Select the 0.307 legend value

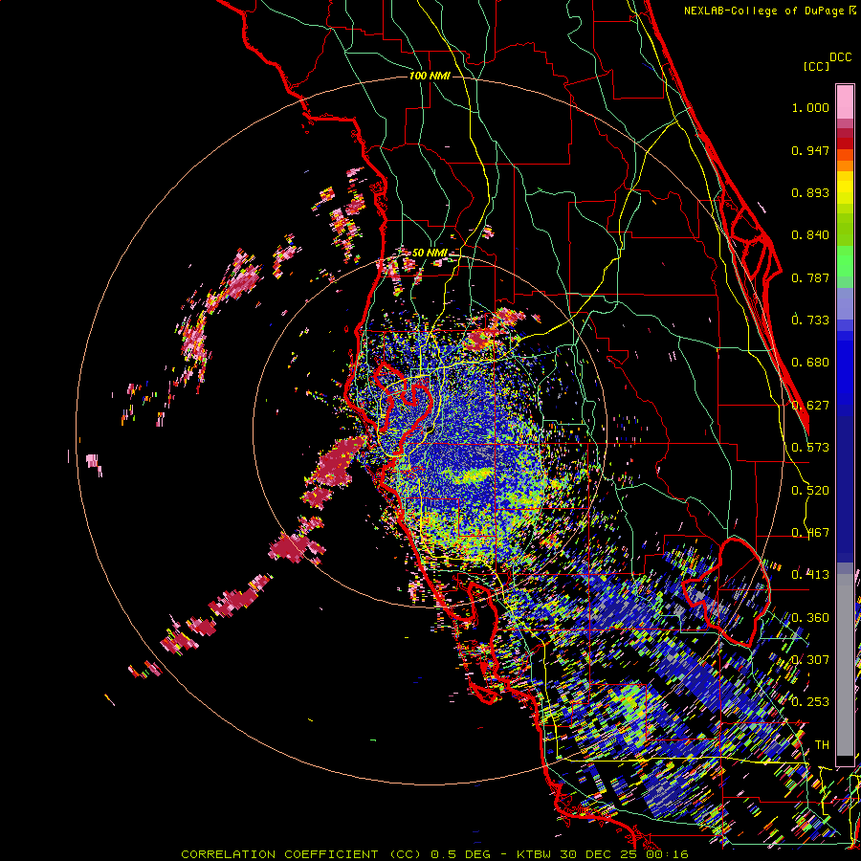(x=810, y=660)
